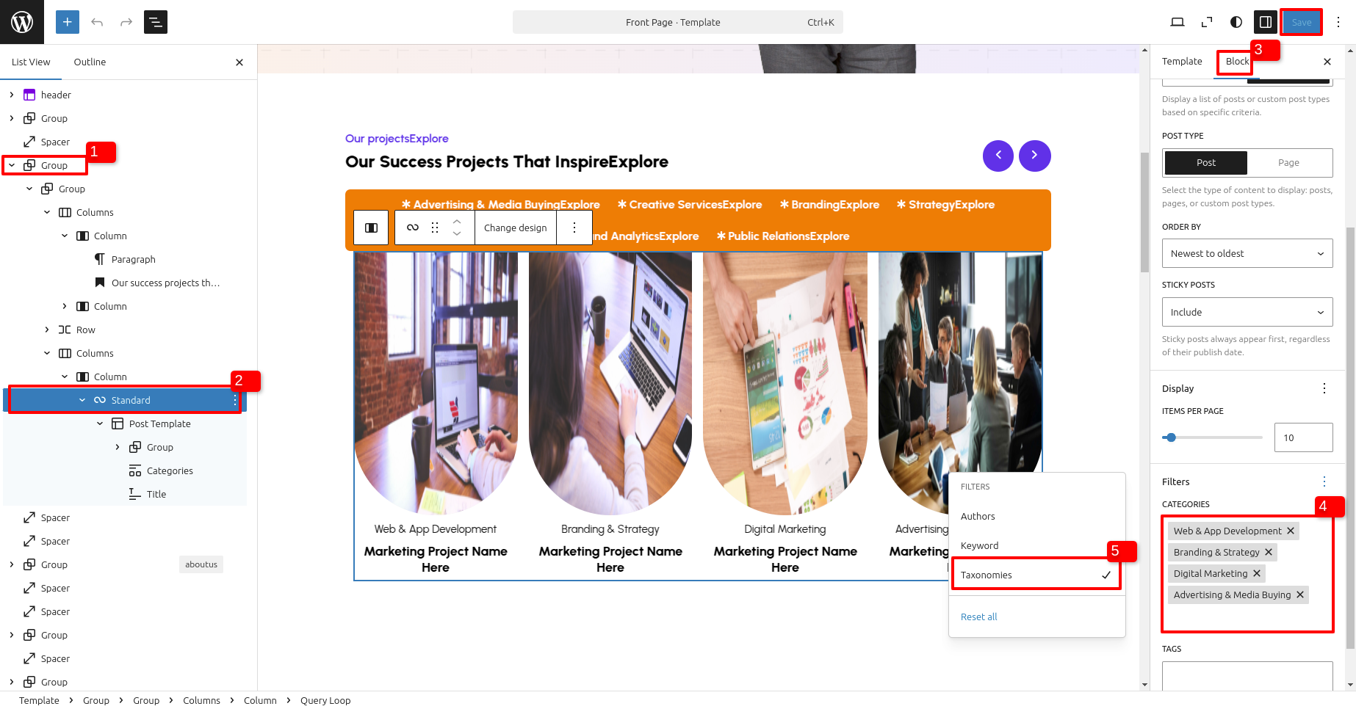Toggle the document overview list icon
Screen dimensions: 1356x709
pos(156,22)
